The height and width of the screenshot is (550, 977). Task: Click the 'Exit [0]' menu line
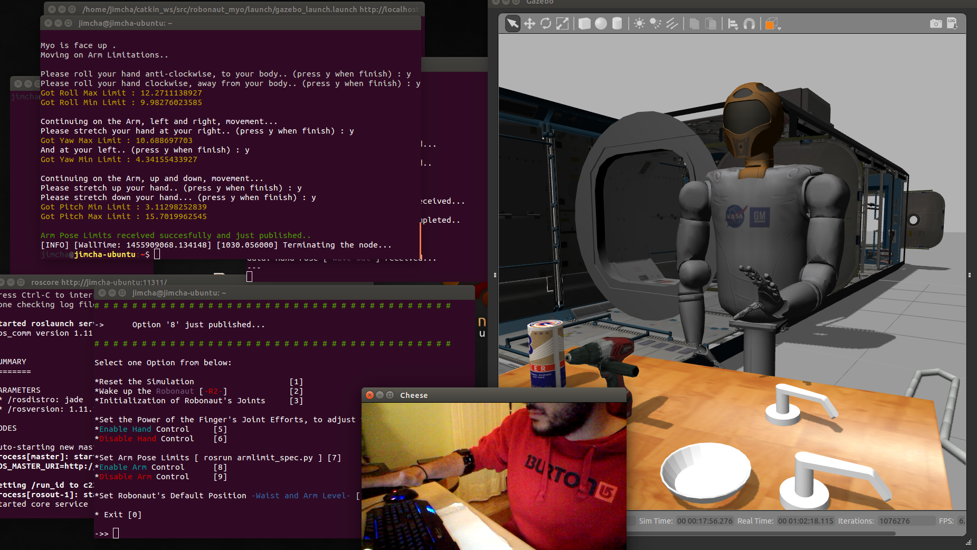tap(118, 515)
